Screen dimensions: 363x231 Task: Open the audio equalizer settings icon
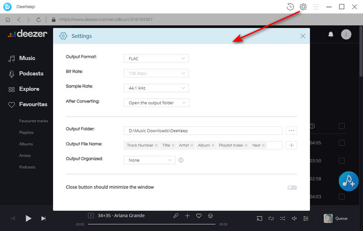[306, 218]
